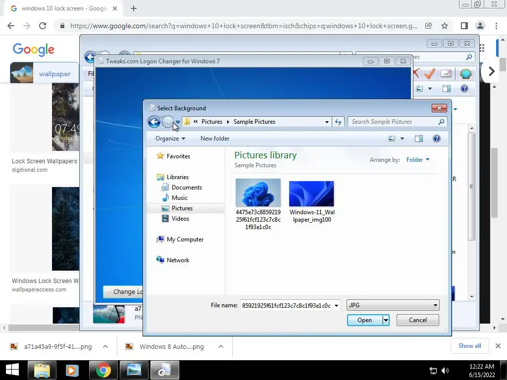Click the clock showing 12:22 AM

[x=481, y=367]
